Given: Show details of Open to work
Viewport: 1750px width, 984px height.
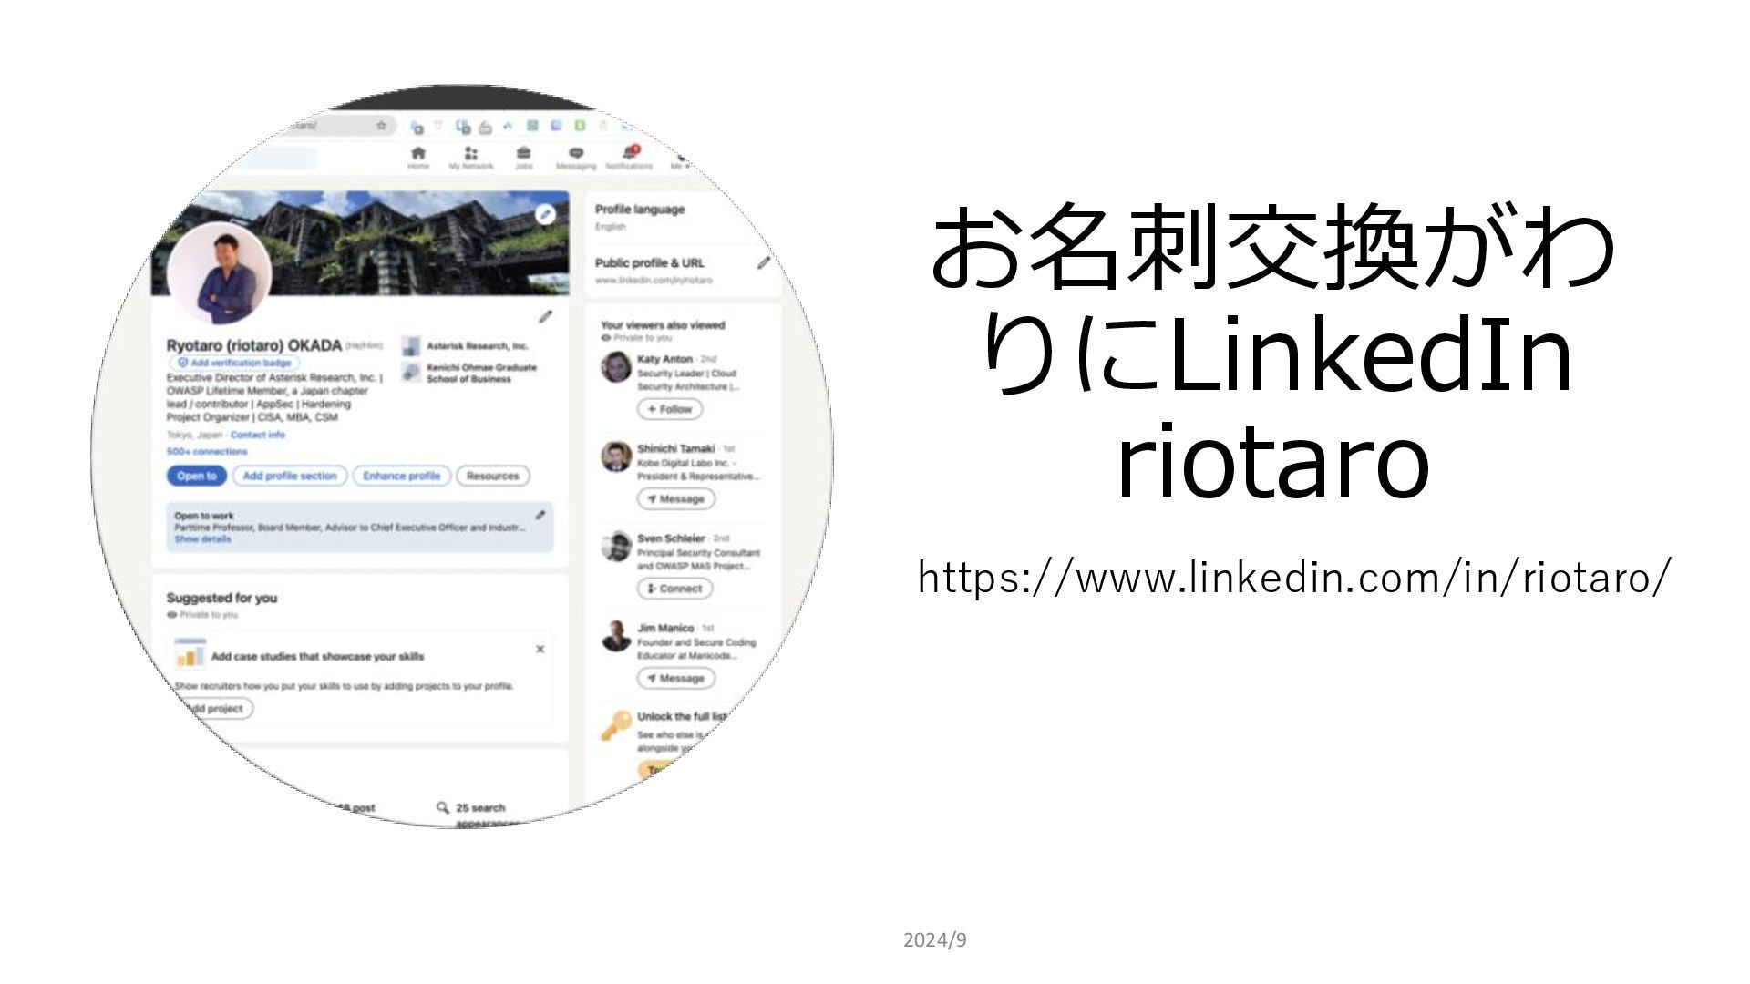Looking at the screenshot, I should pos(202,539).
